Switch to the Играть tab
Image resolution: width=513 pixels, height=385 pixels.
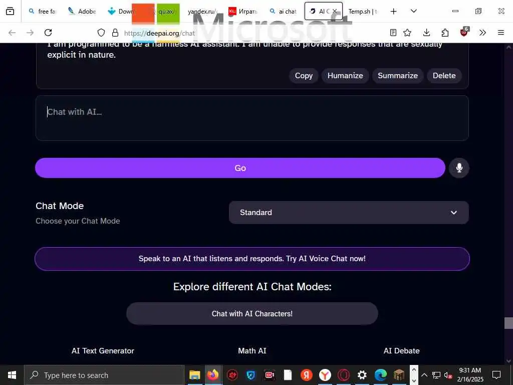243,12
